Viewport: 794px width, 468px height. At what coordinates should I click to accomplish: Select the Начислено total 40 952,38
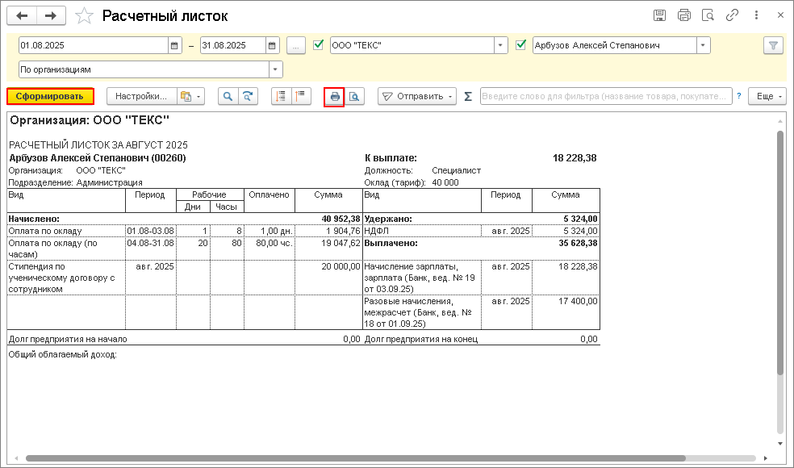(341, 219)
